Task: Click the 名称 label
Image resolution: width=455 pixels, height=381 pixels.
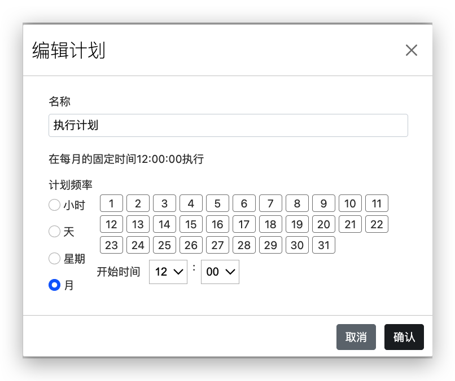Action: pos(59,101)
